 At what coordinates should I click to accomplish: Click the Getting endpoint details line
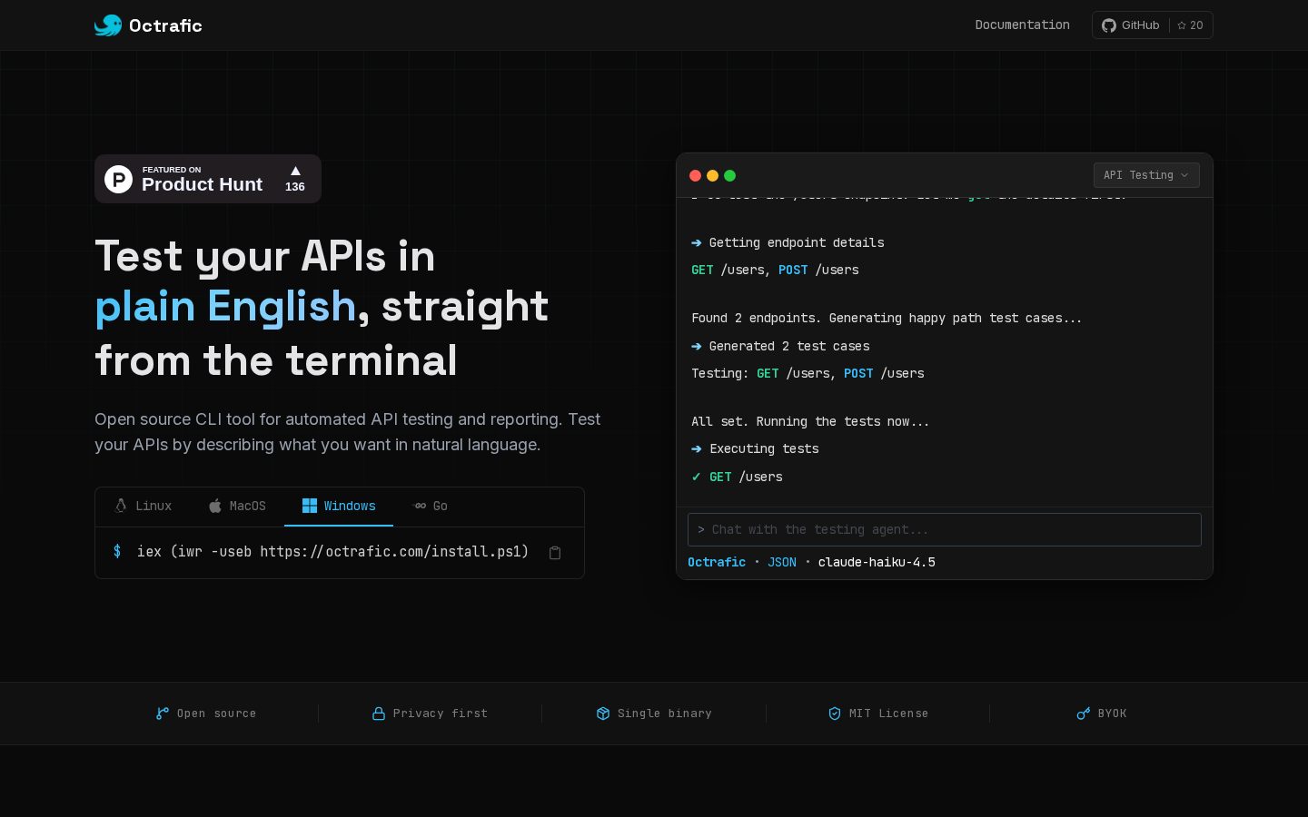click(788, 242)
